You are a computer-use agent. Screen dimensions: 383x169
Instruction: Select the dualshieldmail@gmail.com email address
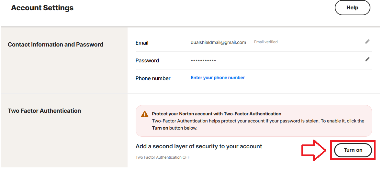[218, 42]
